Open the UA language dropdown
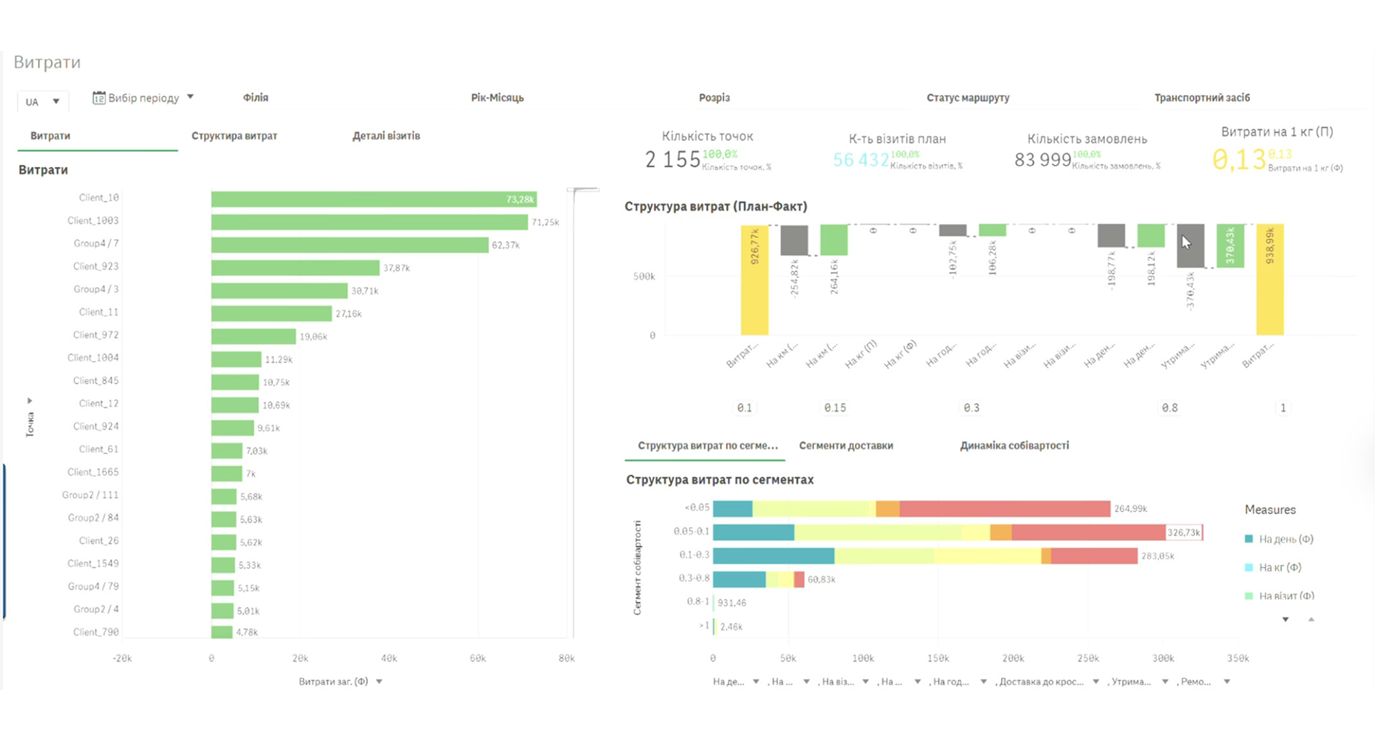This screenshot has height=756, width=1375. (x=43, y=102)
